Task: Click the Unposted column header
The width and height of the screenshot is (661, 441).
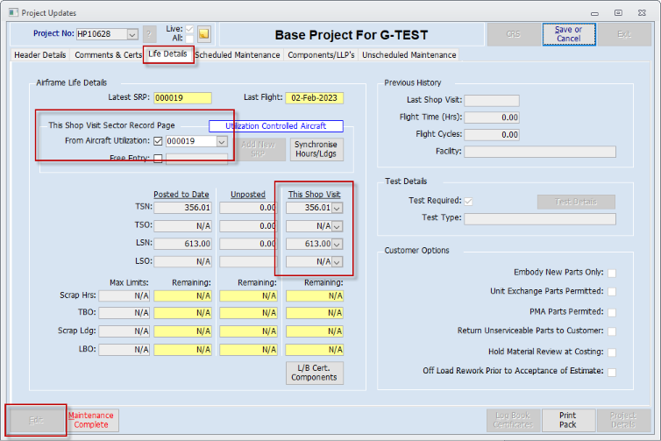Action: 248,195
